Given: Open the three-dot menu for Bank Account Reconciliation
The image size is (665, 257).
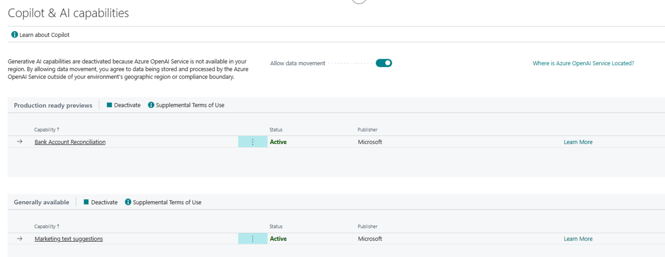Looking at the screenshot, I should point(253,142).
